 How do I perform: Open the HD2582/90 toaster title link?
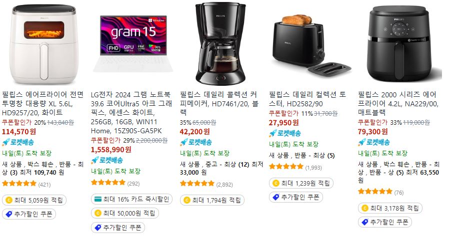point(308,99)
